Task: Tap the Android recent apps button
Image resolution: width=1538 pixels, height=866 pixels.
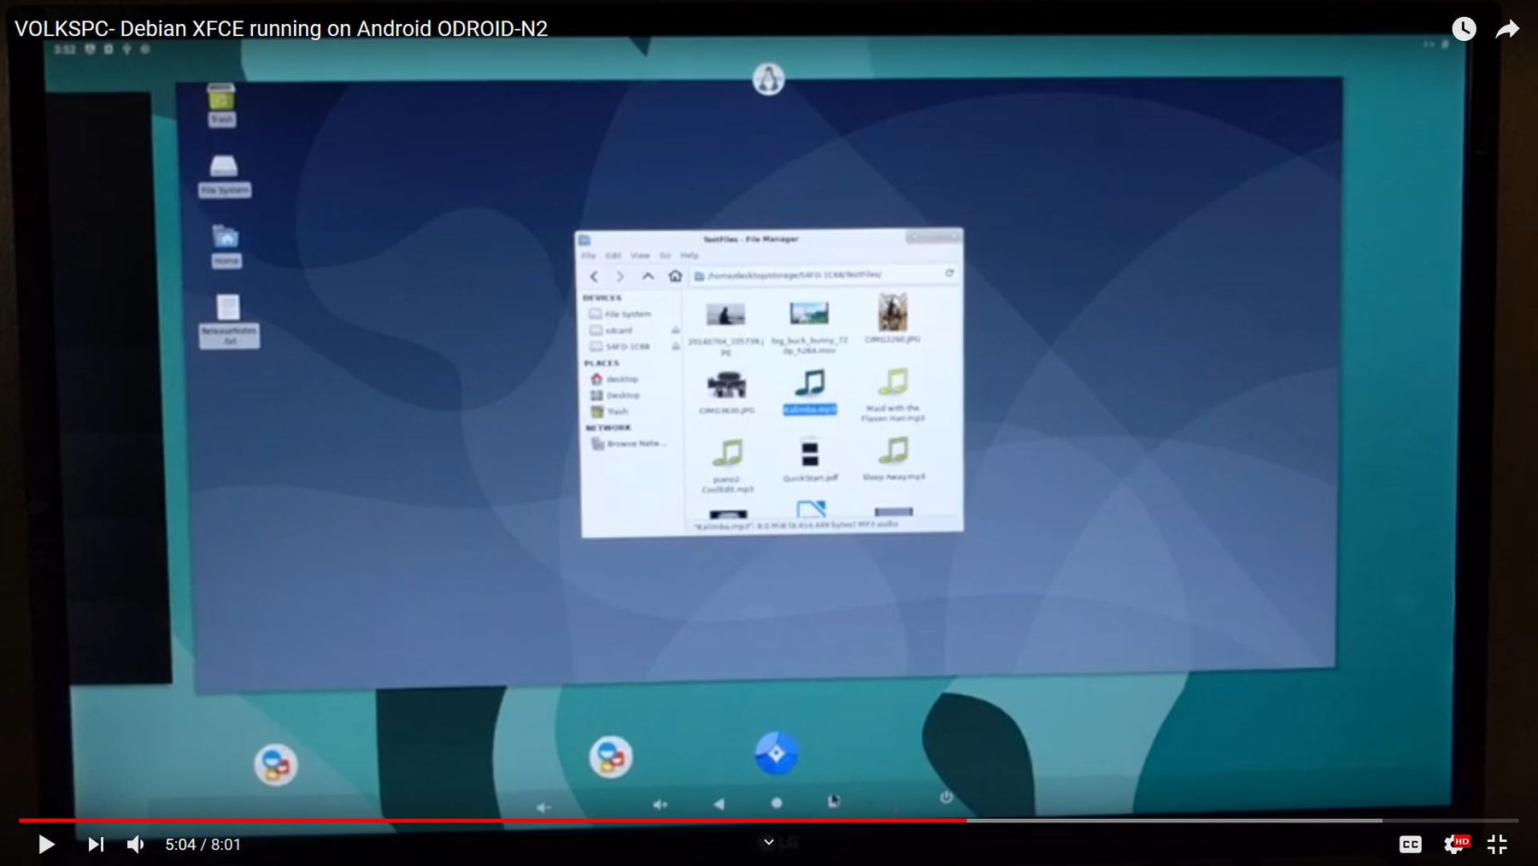Action: point(833,801)
